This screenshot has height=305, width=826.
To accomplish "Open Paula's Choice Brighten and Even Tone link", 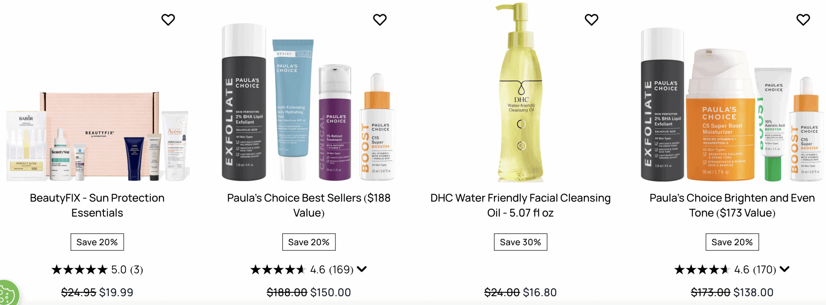I will tap(732, 205).
